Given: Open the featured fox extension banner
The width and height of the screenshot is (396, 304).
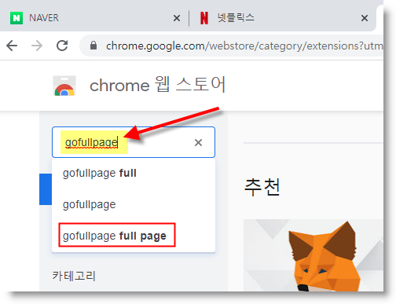Looking at the screenshot, I should (313, 255).
